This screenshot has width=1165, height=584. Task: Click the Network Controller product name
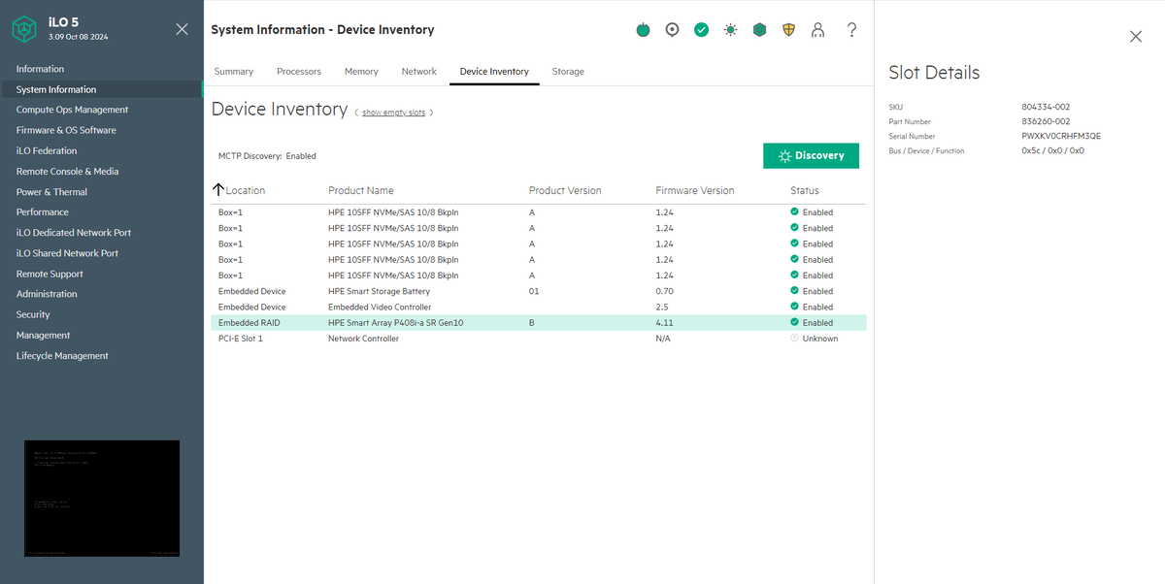363,339
